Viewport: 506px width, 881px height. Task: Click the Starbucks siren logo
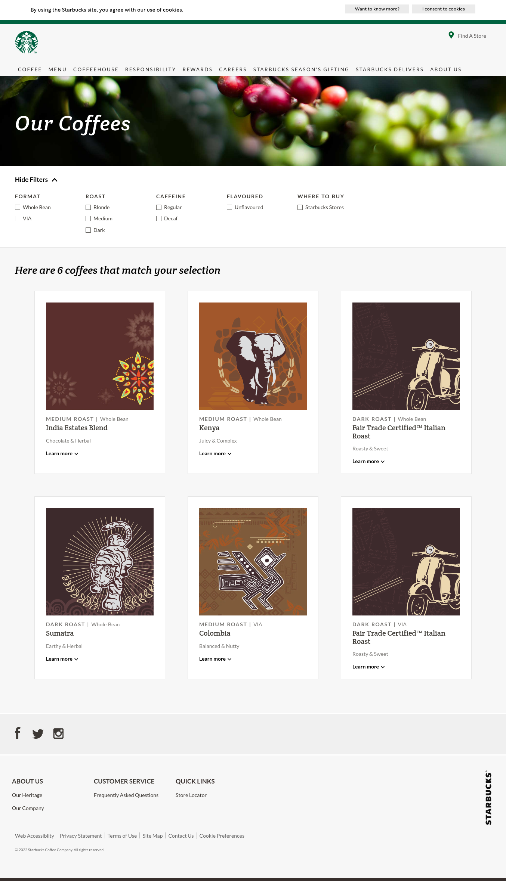click(27, 42)
